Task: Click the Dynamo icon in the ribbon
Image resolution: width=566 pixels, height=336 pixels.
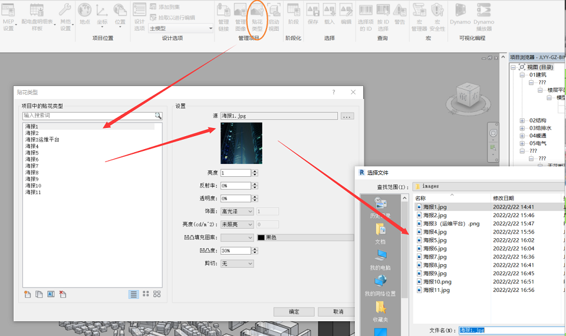Action: coord(460,15)
